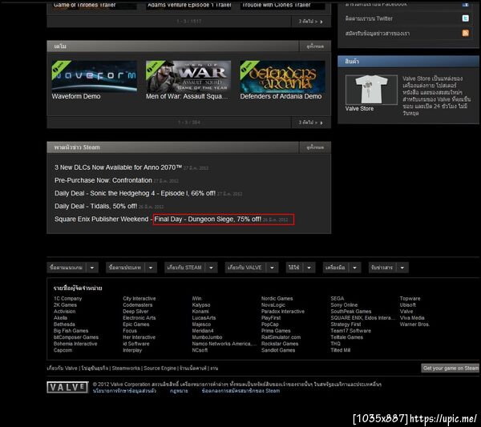Open publisher NCsoft

click(200, 350)
